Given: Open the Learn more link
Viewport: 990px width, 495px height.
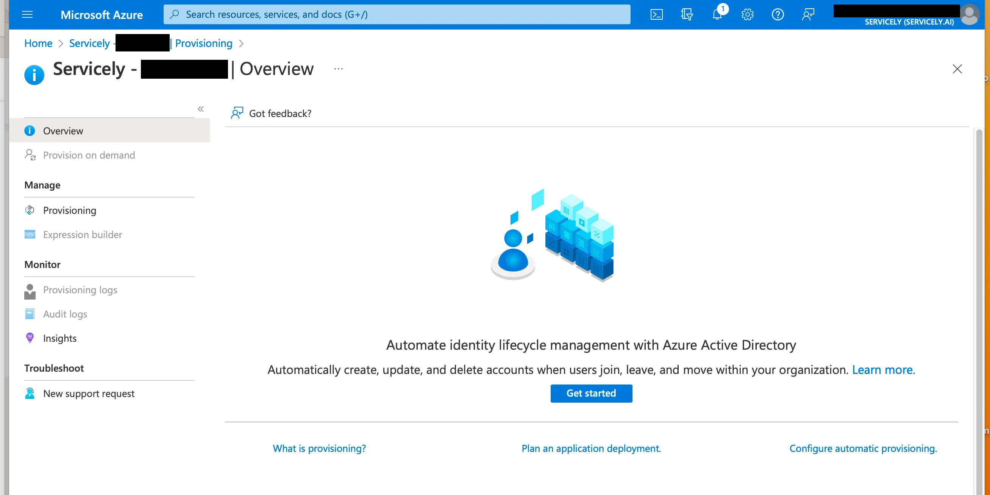Looking at the screenshot, I should click(x=884, y=369).
